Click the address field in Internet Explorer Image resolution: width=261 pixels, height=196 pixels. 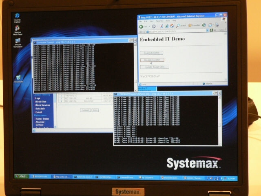point(177,31)
